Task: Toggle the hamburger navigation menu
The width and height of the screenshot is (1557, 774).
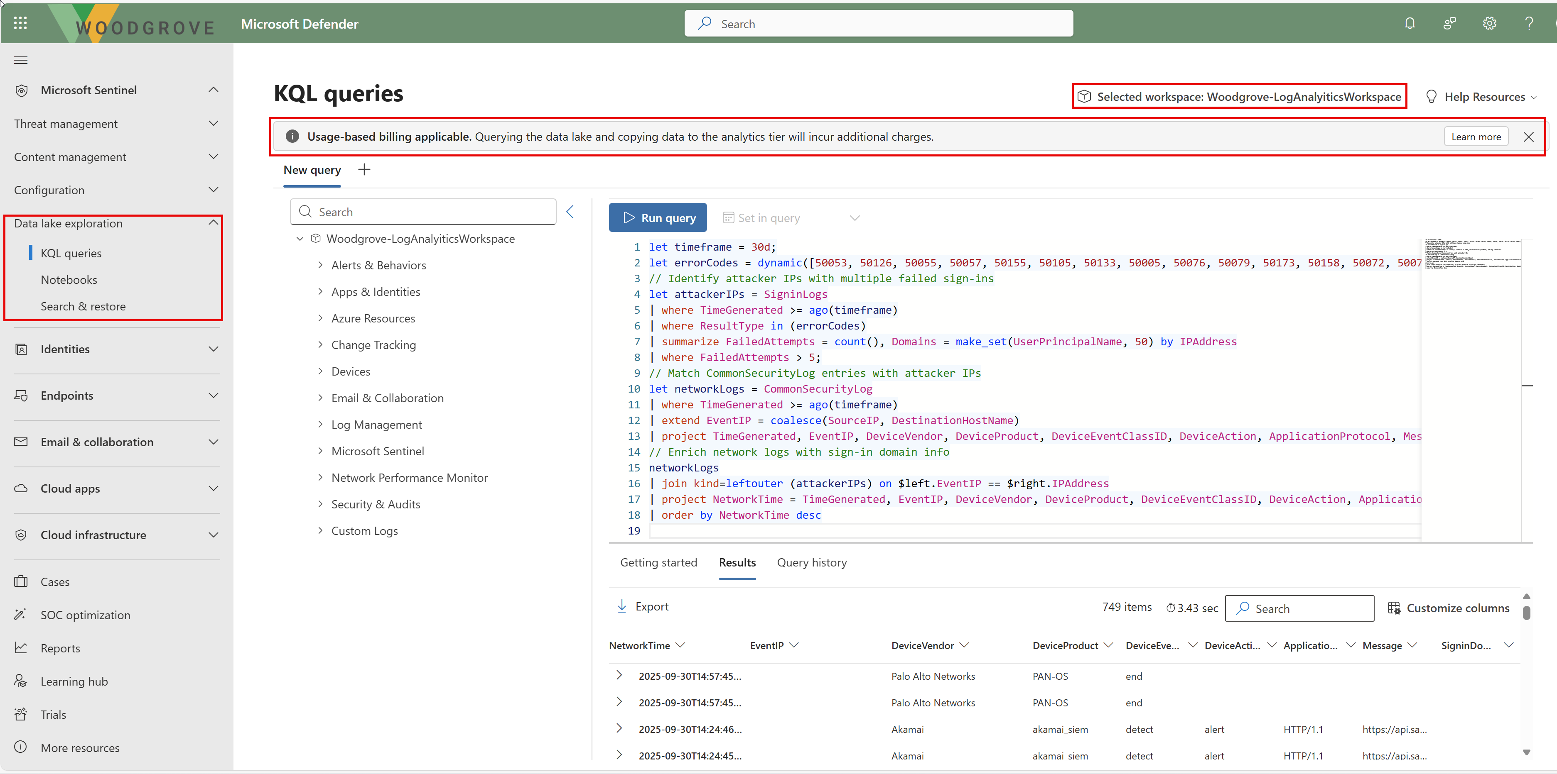Action: coord(21,60)
